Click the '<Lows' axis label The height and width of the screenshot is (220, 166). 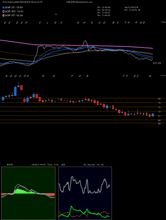pos(163,75)
